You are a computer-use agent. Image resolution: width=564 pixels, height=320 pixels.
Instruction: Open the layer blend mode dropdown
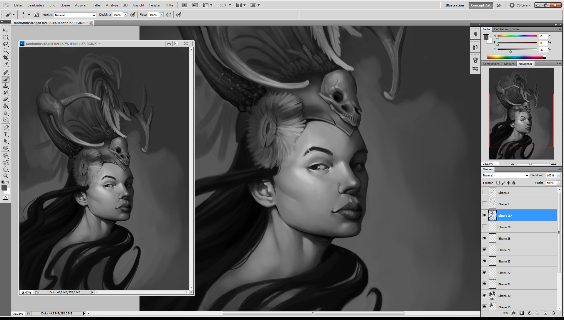(x=505, y=175)
